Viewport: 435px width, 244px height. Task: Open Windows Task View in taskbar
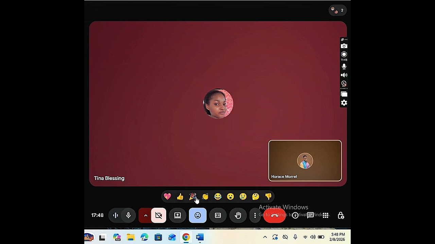tap(102, 237)
